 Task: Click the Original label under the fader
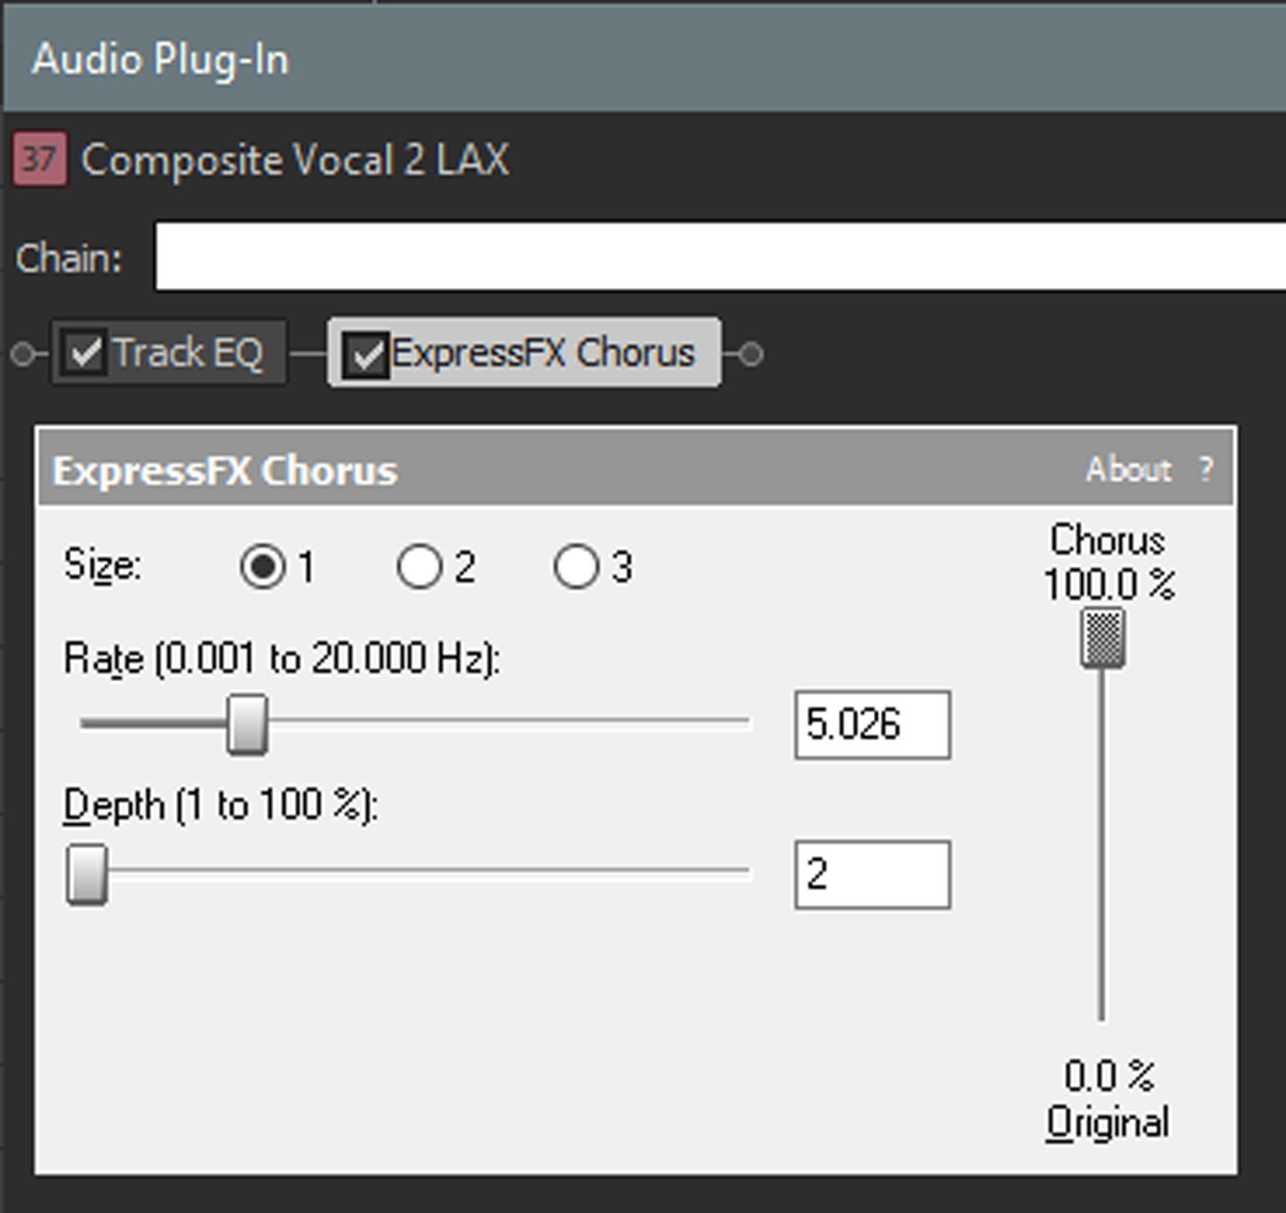click(1108, 1123)
